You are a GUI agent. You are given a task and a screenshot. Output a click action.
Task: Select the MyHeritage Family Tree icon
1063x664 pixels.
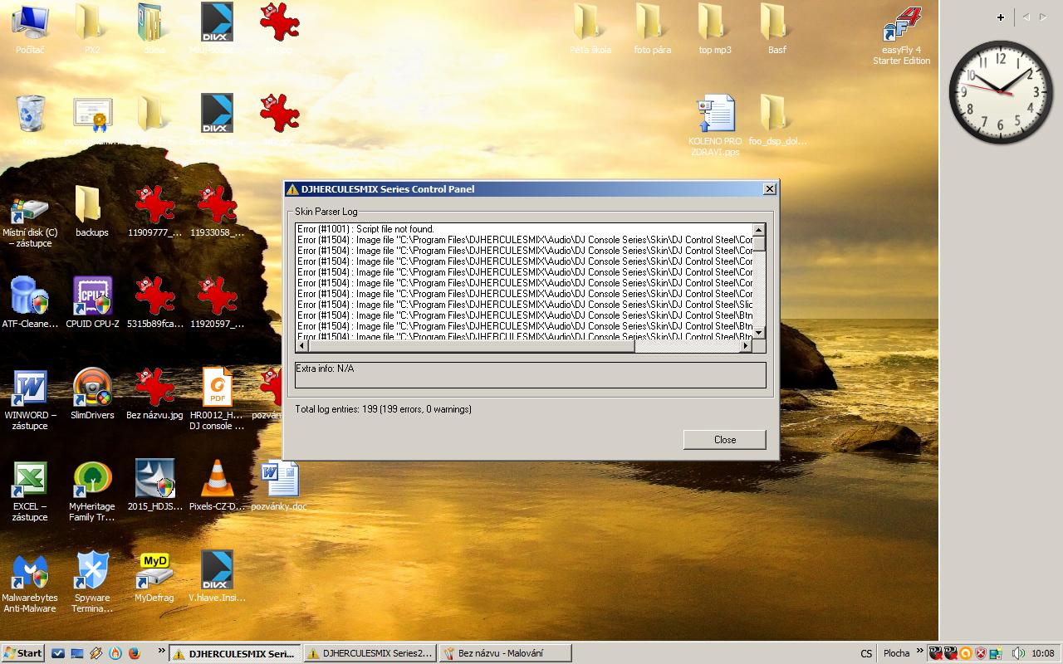point(92,491)
